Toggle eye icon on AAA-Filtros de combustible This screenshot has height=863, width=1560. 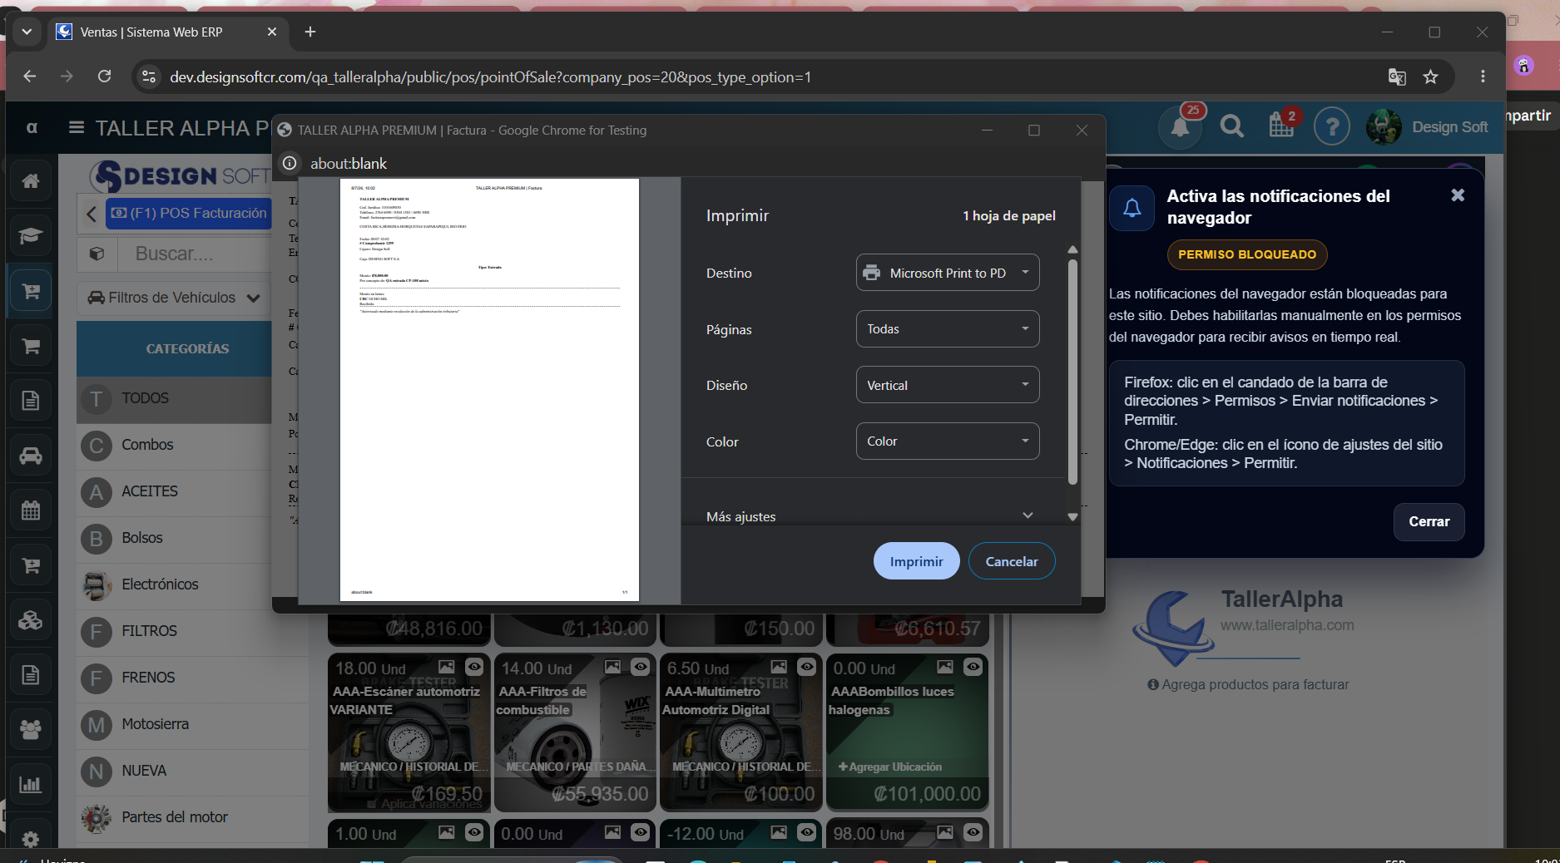pos(641,667)
